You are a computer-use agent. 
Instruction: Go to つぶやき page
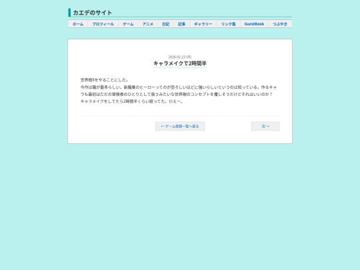280,24
